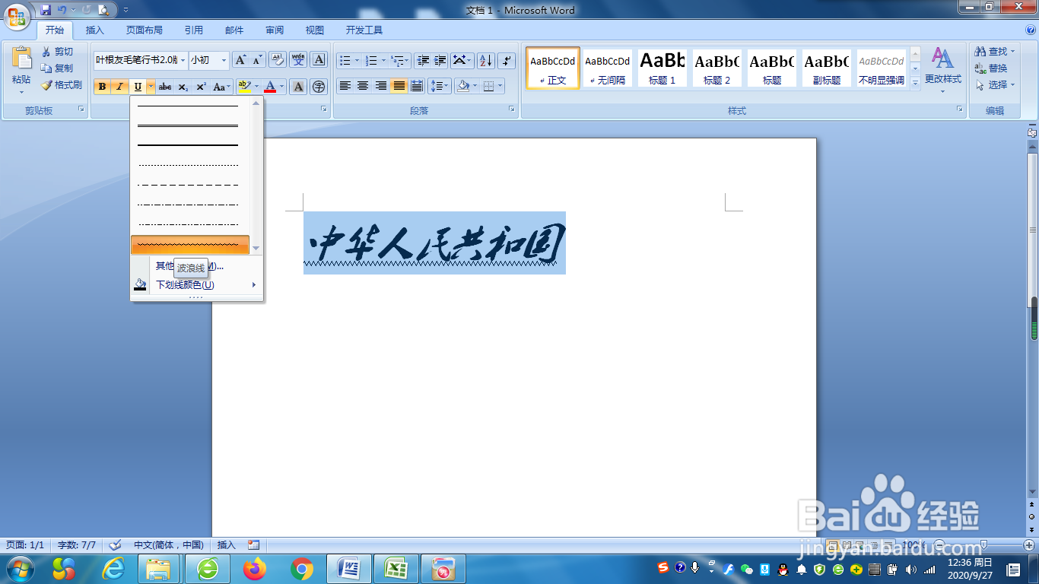Apply subscript to selected text
Image resolution: width=1039 pixels, height=584 pixels.
[183, 86]
